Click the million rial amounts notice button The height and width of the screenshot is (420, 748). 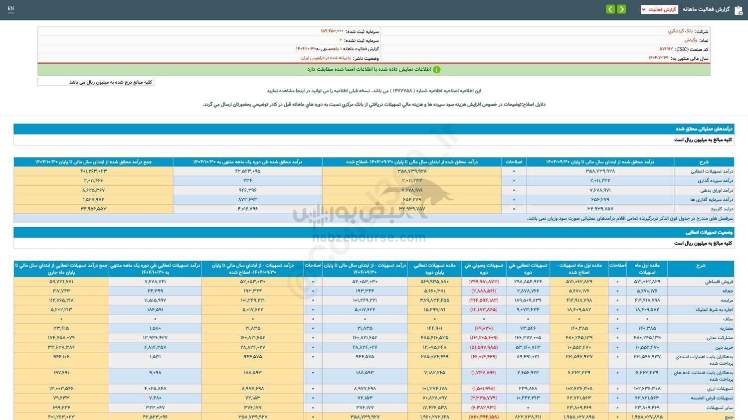coord(95,81)
